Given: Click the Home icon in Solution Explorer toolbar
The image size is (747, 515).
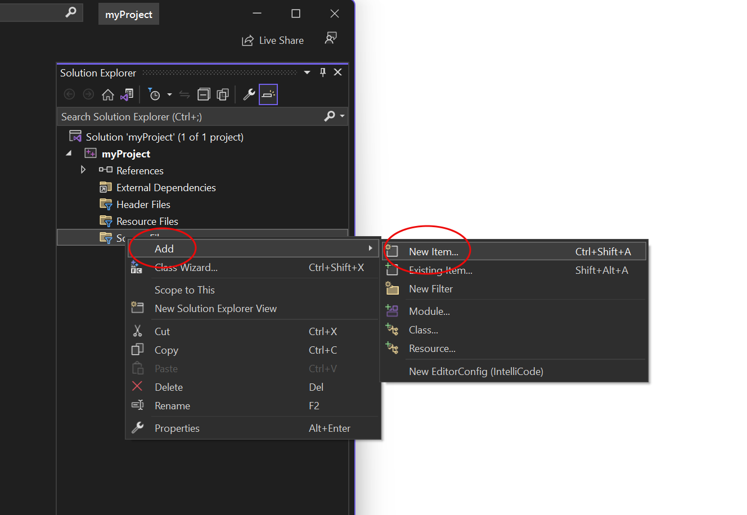Looking at the screenshot, I should tap(107, 94).
